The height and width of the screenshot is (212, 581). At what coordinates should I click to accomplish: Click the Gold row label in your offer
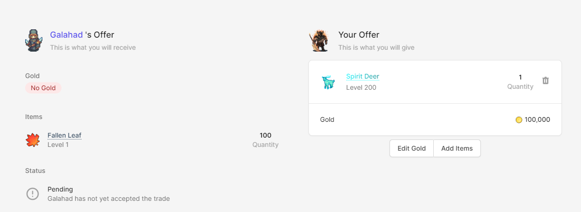point(327,120)
